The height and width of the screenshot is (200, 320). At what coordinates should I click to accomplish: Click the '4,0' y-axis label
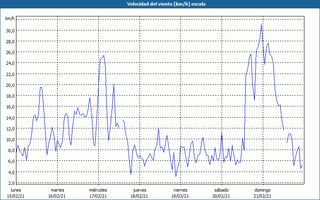coord(12,172)
